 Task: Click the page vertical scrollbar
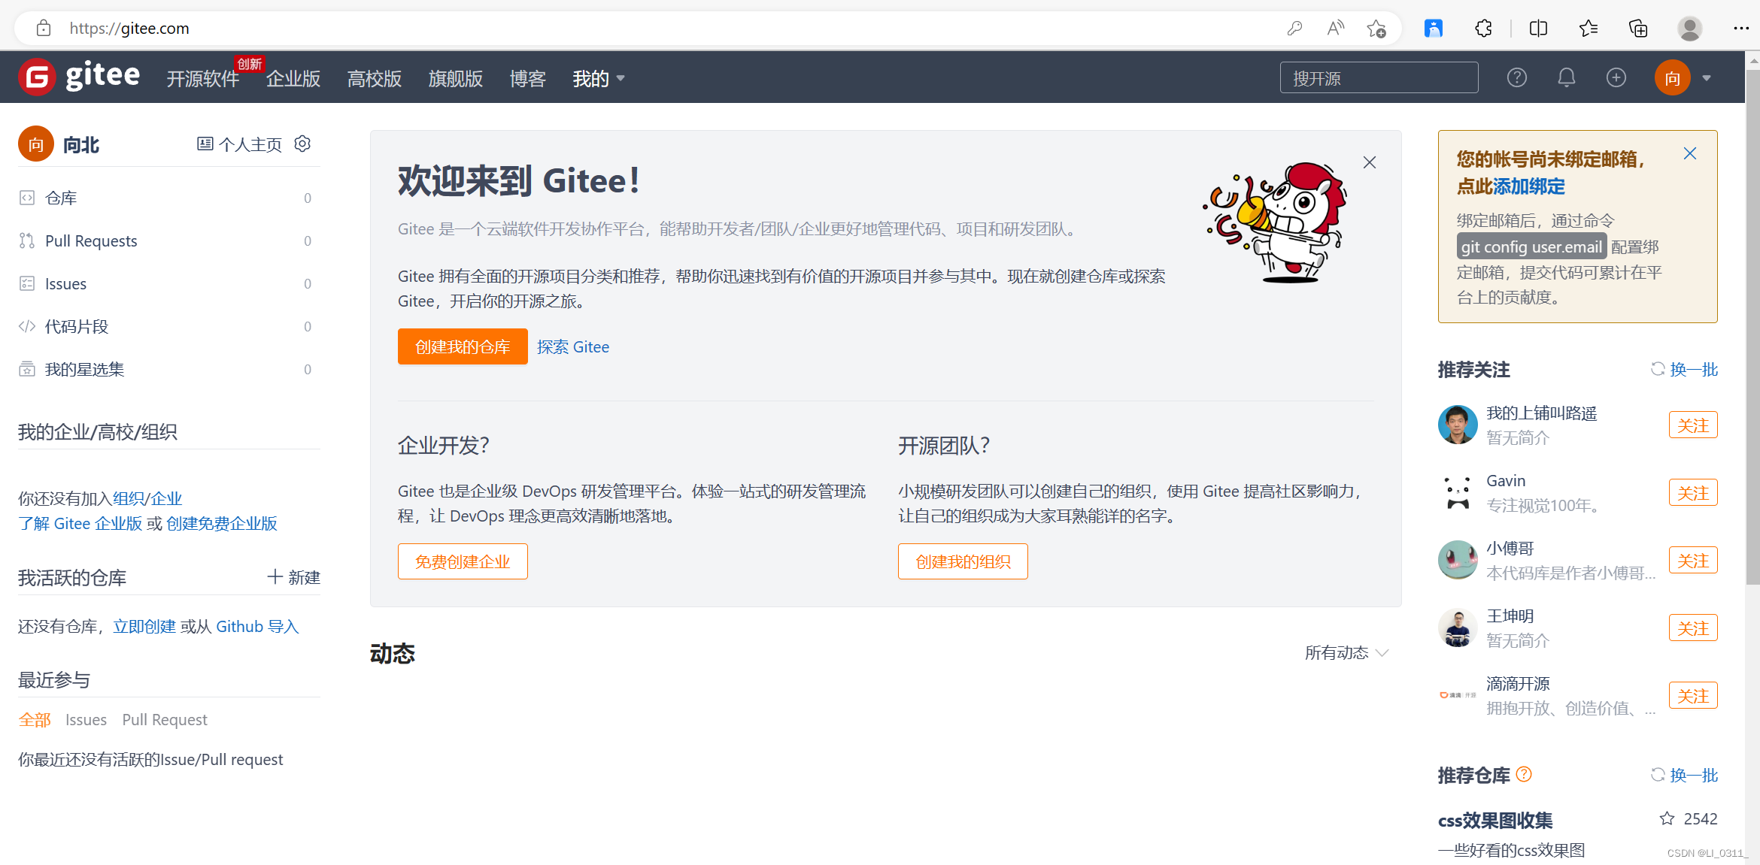tap(1752, 327)
